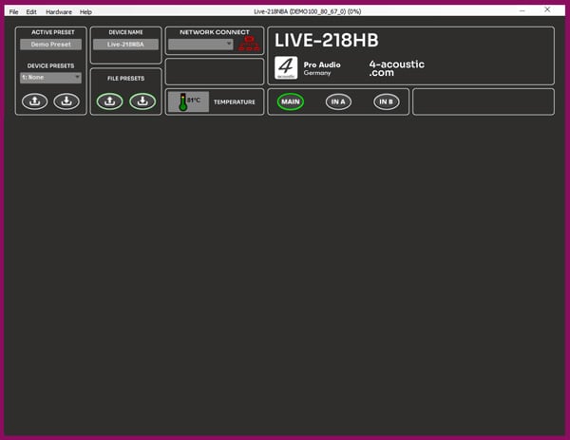Screen dimensions: 570x440
Task: Click the DEVICE NAME heading
Action: click(x=125, y=32)
